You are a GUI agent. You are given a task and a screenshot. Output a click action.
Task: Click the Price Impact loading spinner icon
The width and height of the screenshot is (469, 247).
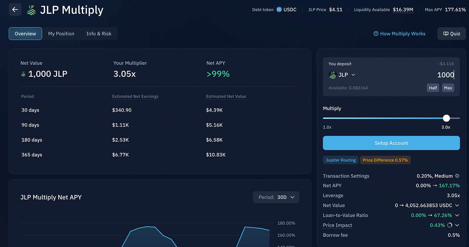tap(450, 225)
